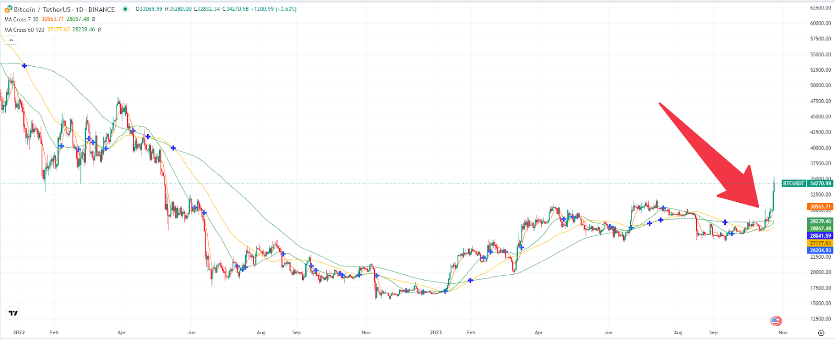Image resolution: width=835 pixels, height=340 pixels.
Task: Click the ø symbol after MA Cross 60 120
Action: [99, 30]
